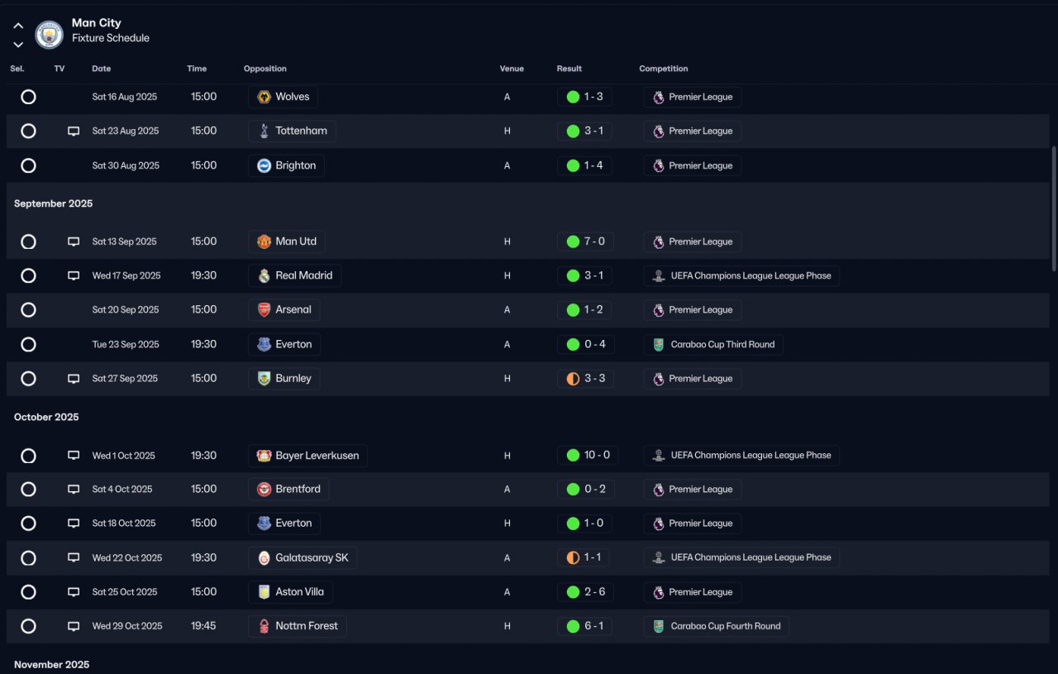The width and height of the screenshot is (1058, 674).
Task: Click the Wed 1 Oct 2025 date
Action: [x=124, y=456]
